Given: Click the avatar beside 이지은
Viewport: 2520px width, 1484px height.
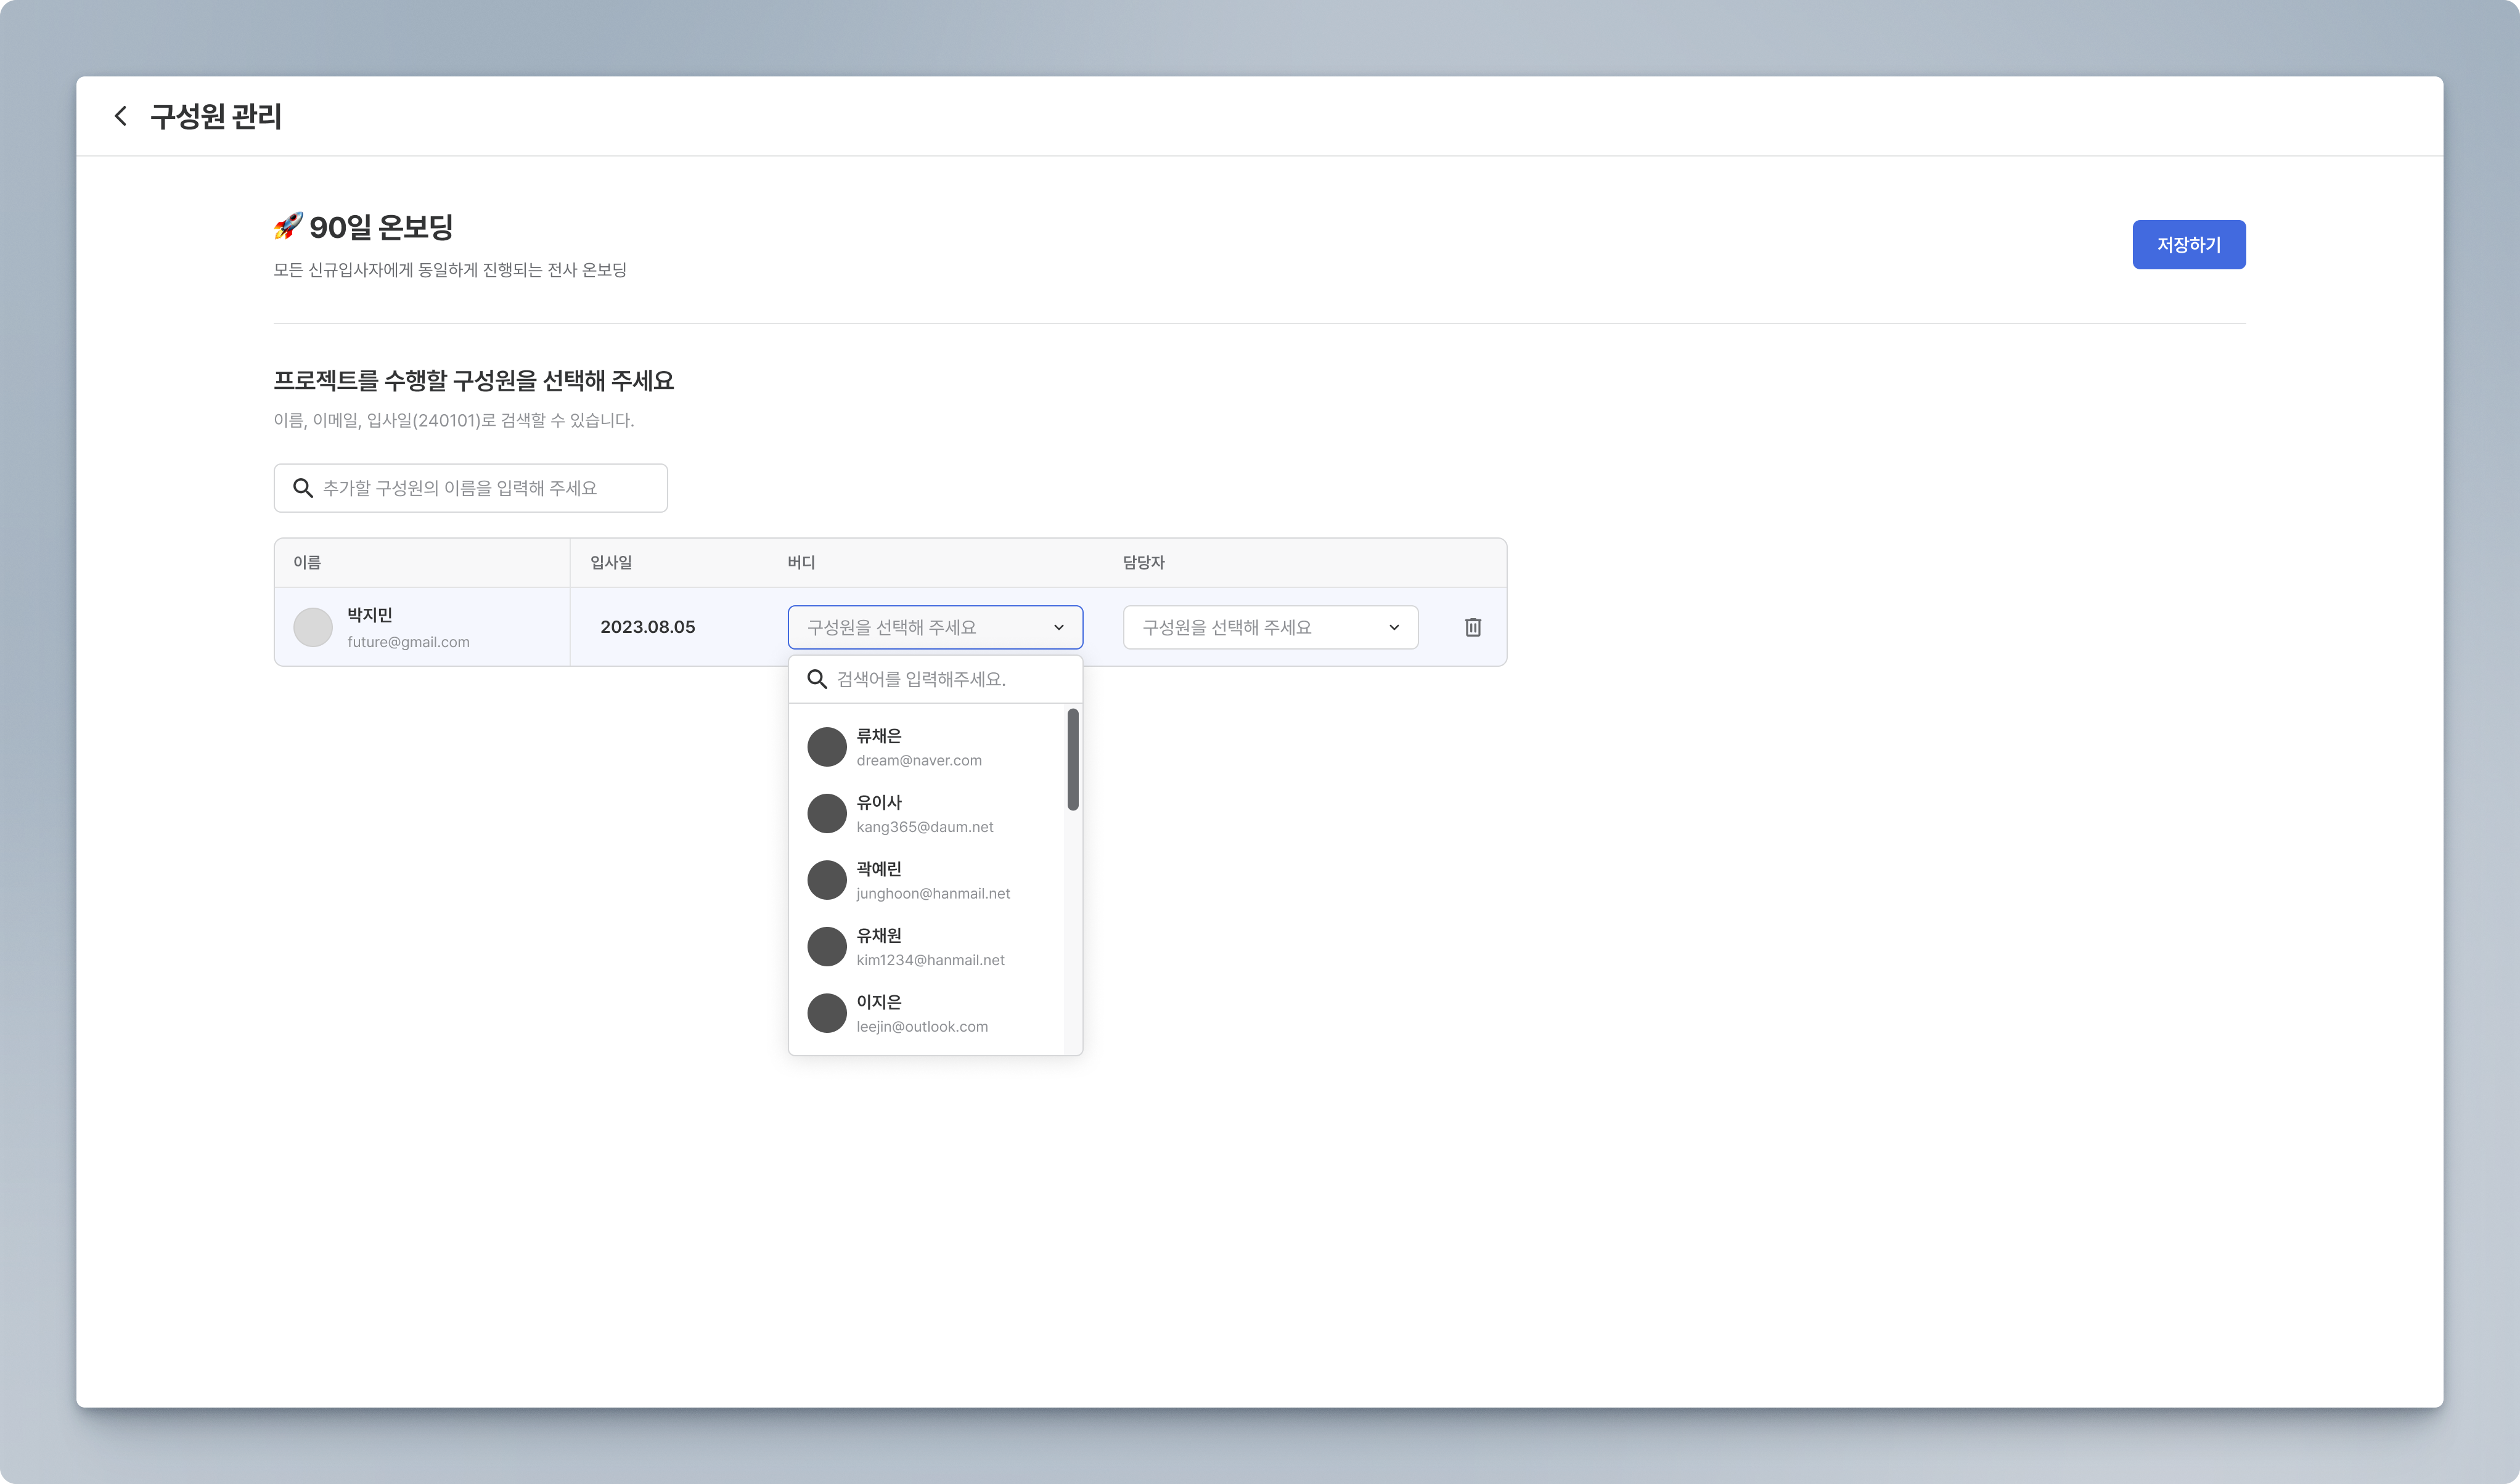Looking at the screenshot, I should [x=826, y=1013].
